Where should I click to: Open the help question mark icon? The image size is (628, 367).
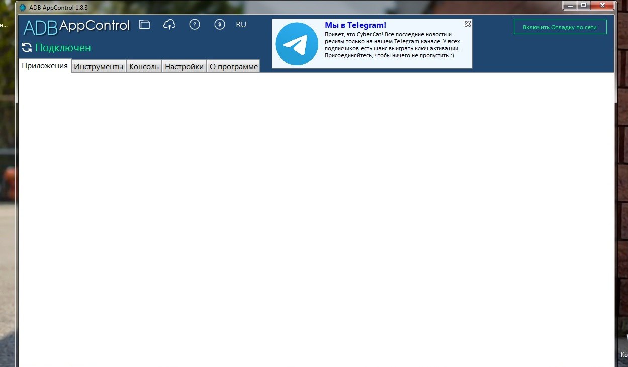pos(195,24)
